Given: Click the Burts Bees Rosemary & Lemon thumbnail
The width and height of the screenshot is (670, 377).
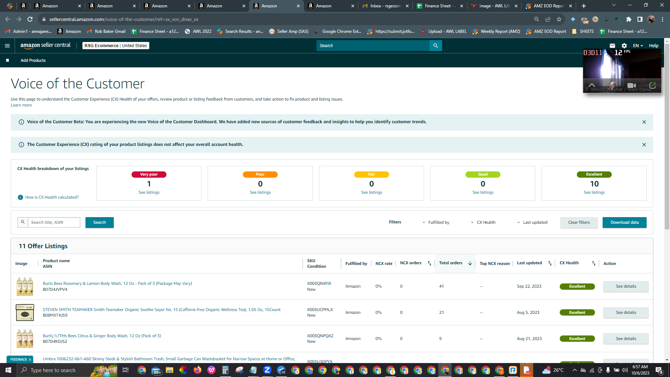Looking at the screenshot, I should 25,286.
